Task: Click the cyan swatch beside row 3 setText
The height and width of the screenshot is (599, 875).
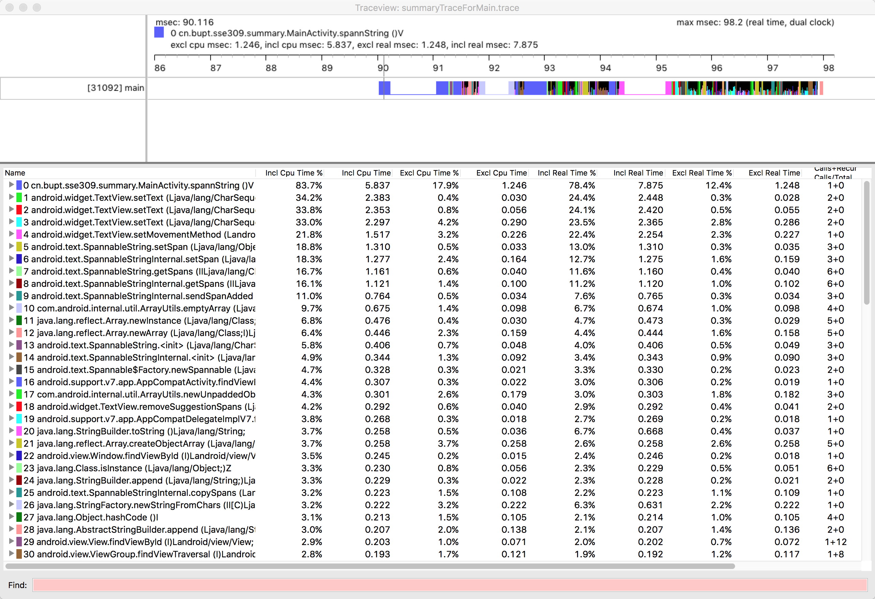Action: coord(19,222)
